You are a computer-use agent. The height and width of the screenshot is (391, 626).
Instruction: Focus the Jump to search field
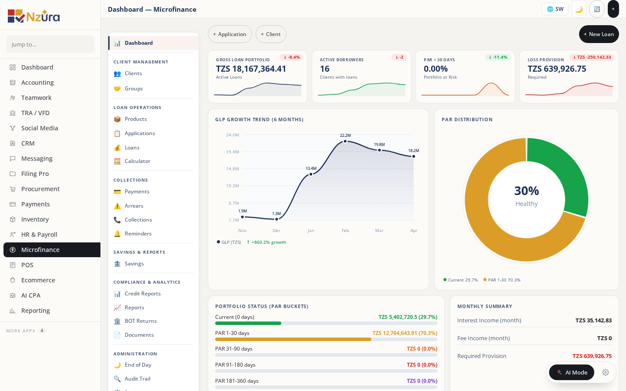coord(50,44)
